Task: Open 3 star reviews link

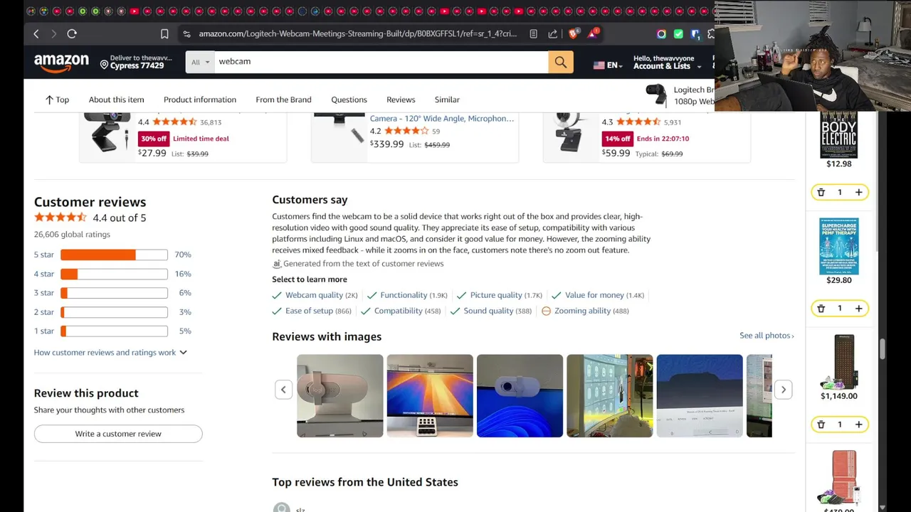Action: click(x=43, y=293)
